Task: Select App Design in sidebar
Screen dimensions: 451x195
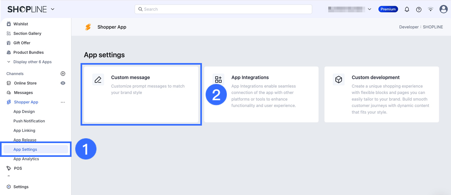Action: click(x=24, y=112)
